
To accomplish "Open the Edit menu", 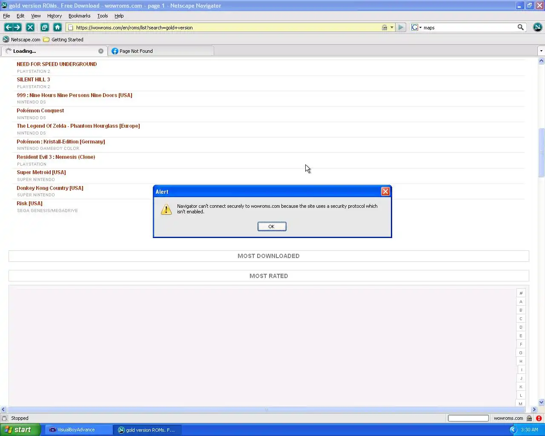I will click(x=20, y=16).
